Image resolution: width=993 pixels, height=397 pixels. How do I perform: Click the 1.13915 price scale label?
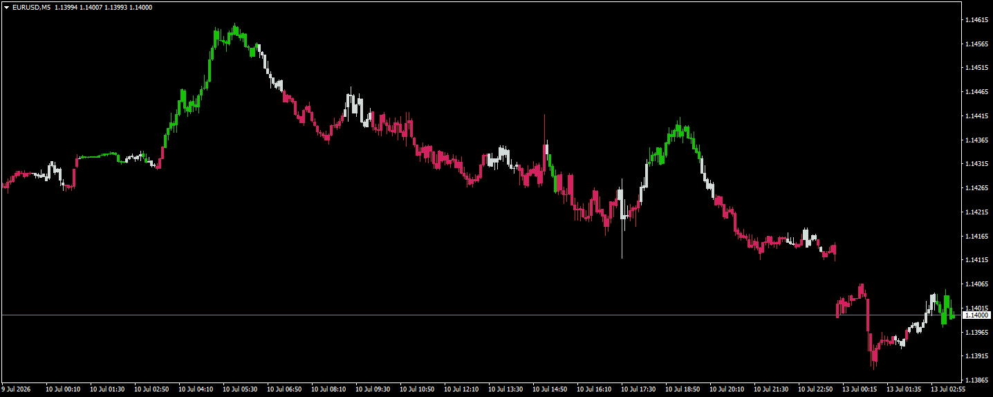(x=975, y=356)
